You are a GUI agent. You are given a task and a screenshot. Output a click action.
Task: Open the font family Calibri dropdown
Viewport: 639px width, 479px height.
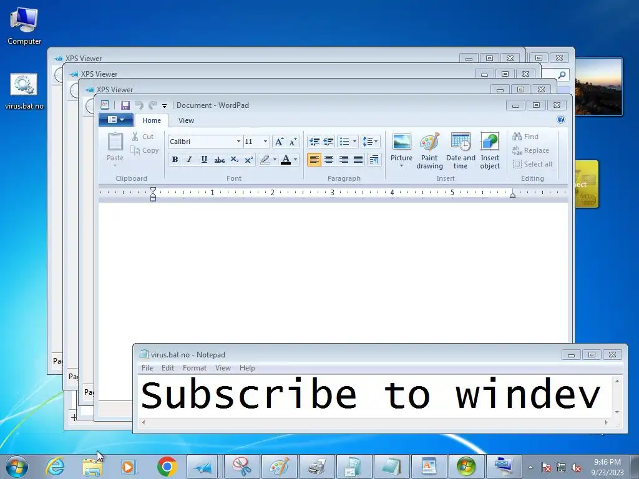238,142
